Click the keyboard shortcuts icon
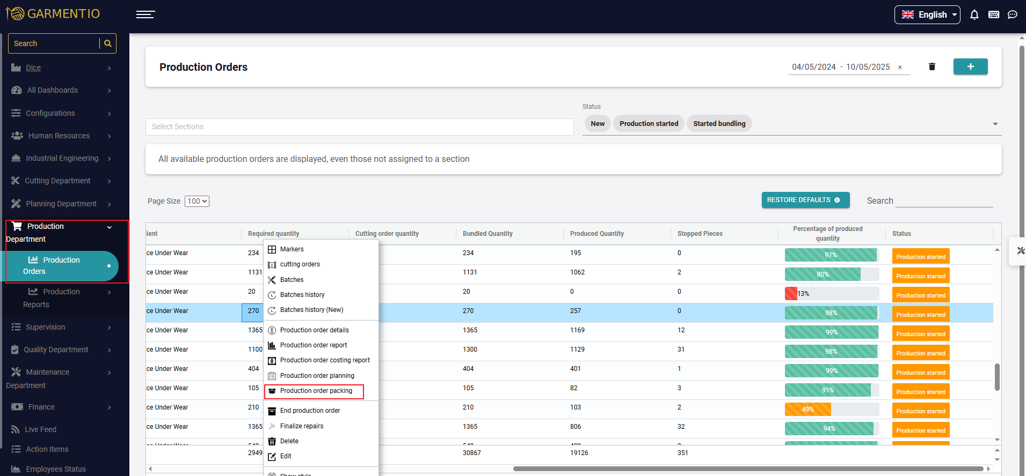 [x=993, y=14]
